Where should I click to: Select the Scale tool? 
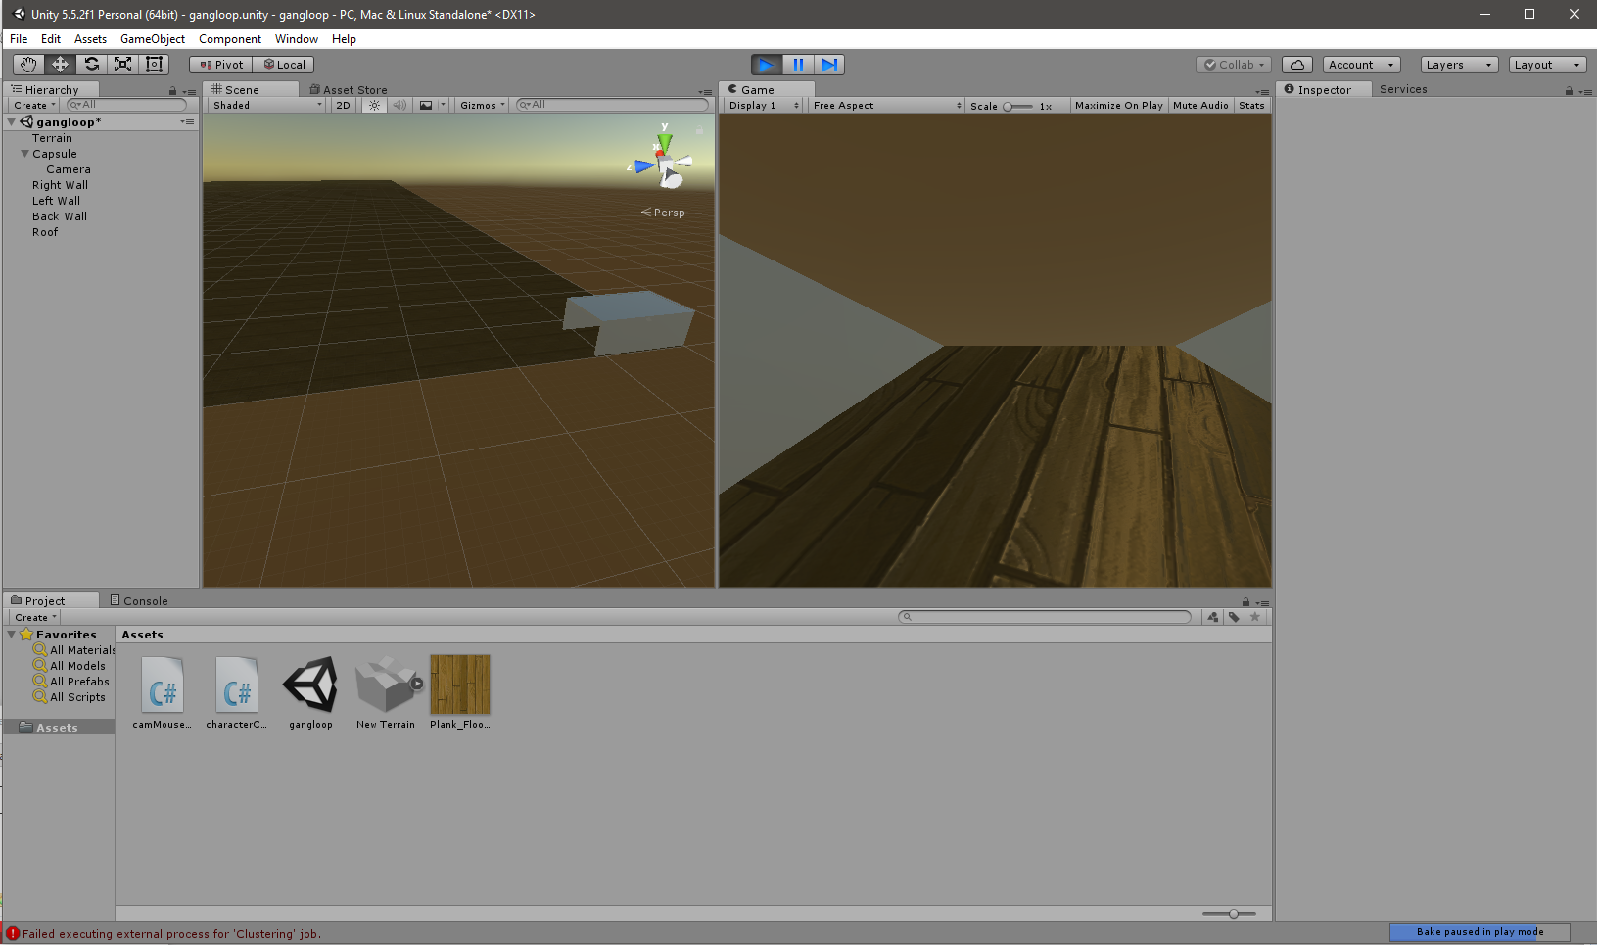point(122,65)
